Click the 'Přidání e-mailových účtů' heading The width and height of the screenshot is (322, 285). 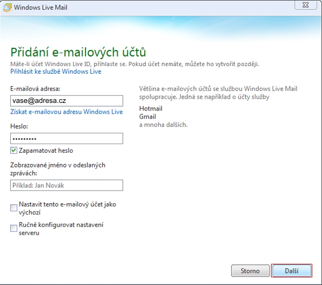point(78,52)
